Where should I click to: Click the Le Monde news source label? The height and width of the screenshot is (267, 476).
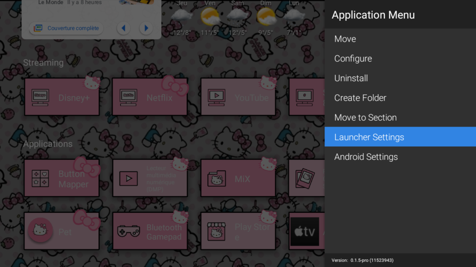[51, 2]
